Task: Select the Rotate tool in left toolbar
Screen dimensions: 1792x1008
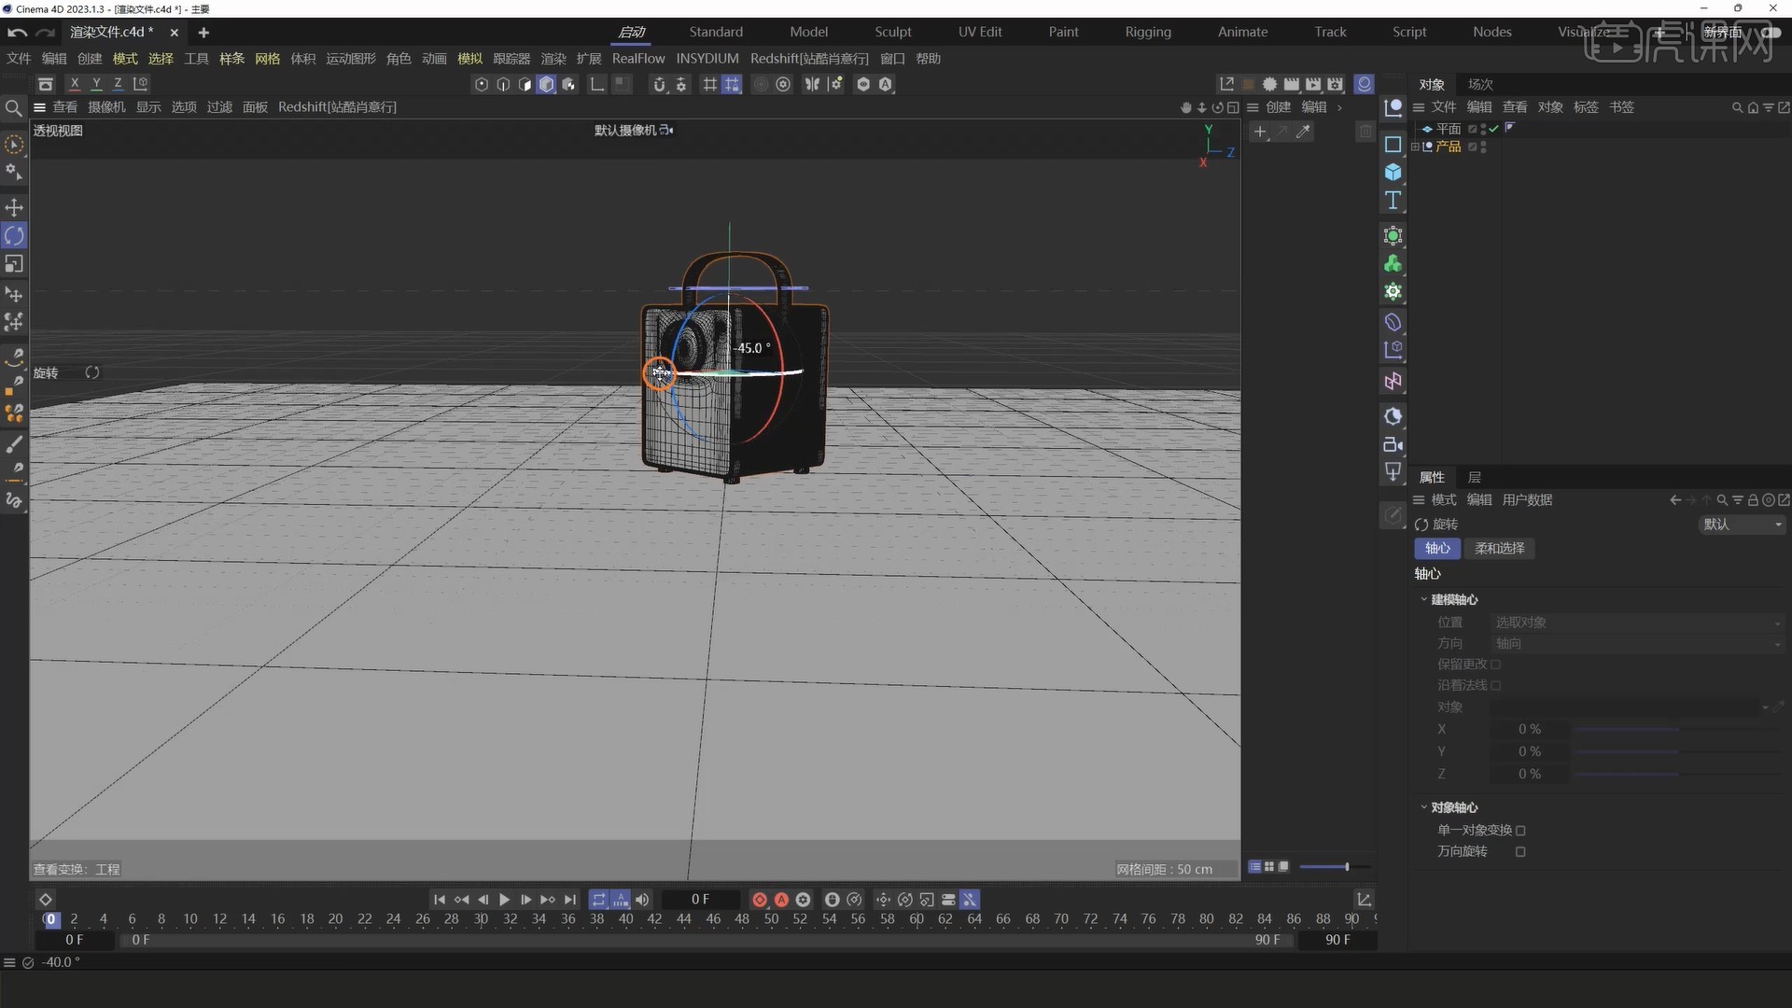Action: (14, 235)
